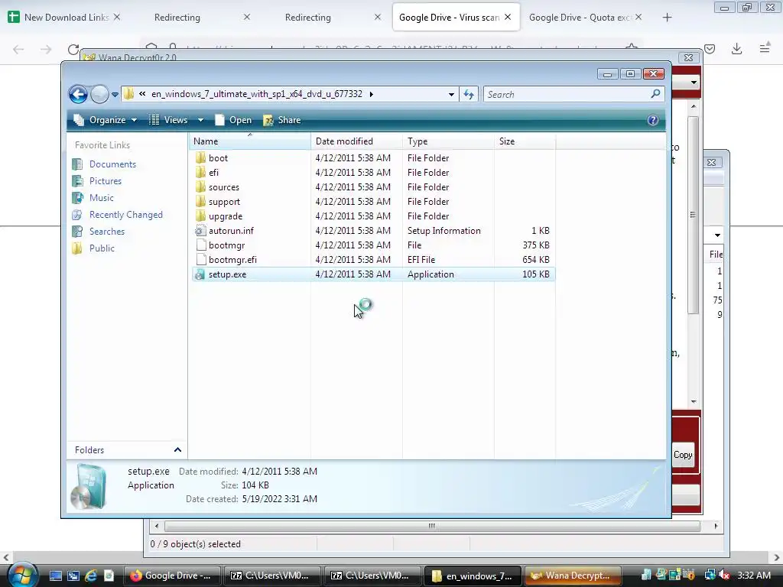Switch to New Download Links browser tab
This screenshot has height=587, width=783.
click(63, 17)
